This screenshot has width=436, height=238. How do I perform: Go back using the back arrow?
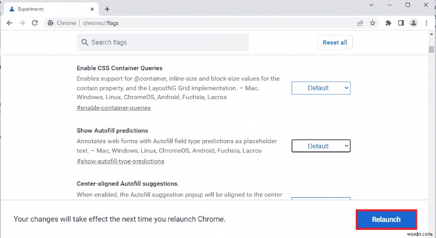pos(9,23)
